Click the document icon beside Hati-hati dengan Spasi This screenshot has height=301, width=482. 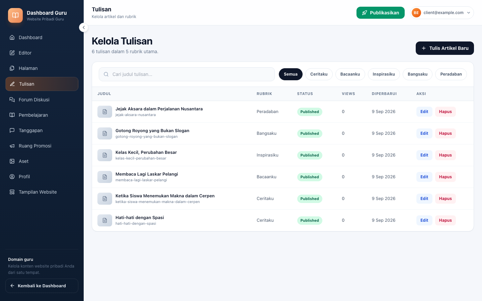[105, 220]
